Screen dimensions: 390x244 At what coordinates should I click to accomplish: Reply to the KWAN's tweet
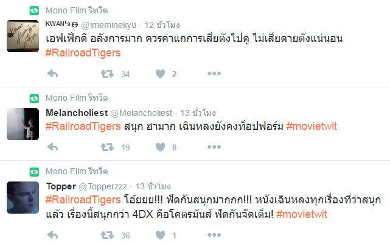(52, 73)
